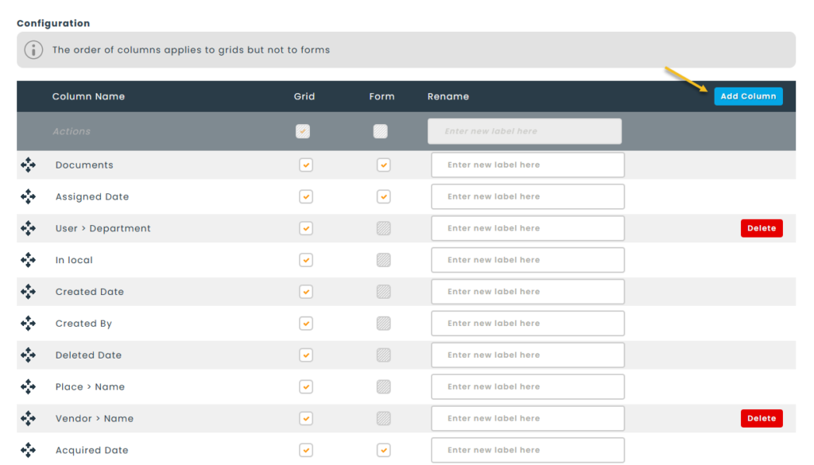Toggle the Form checkbox for Assigned Date
The height and width of the screenshot is (465, 814).
tap(384, 196)
